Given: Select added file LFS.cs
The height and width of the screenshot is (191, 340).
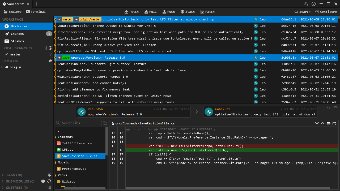Looking at the screenshot, I should pyautogui.click(x=80, y=150).
